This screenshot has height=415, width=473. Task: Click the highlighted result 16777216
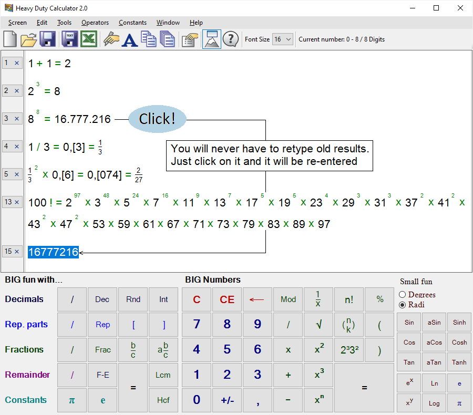click(x=53, y=252)
